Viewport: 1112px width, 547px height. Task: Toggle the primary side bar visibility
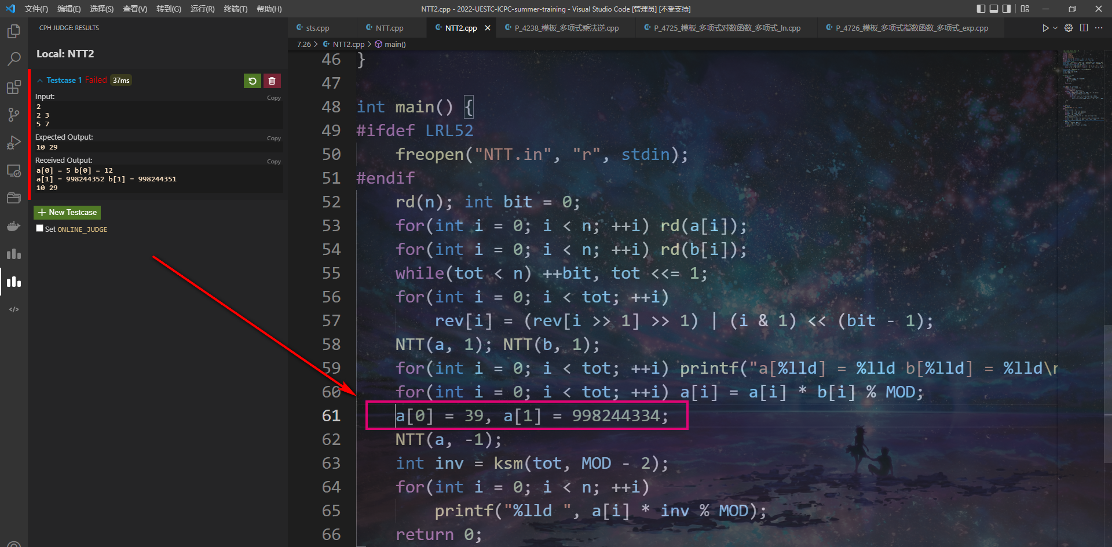pyautogui.click(x=981, y=9)
